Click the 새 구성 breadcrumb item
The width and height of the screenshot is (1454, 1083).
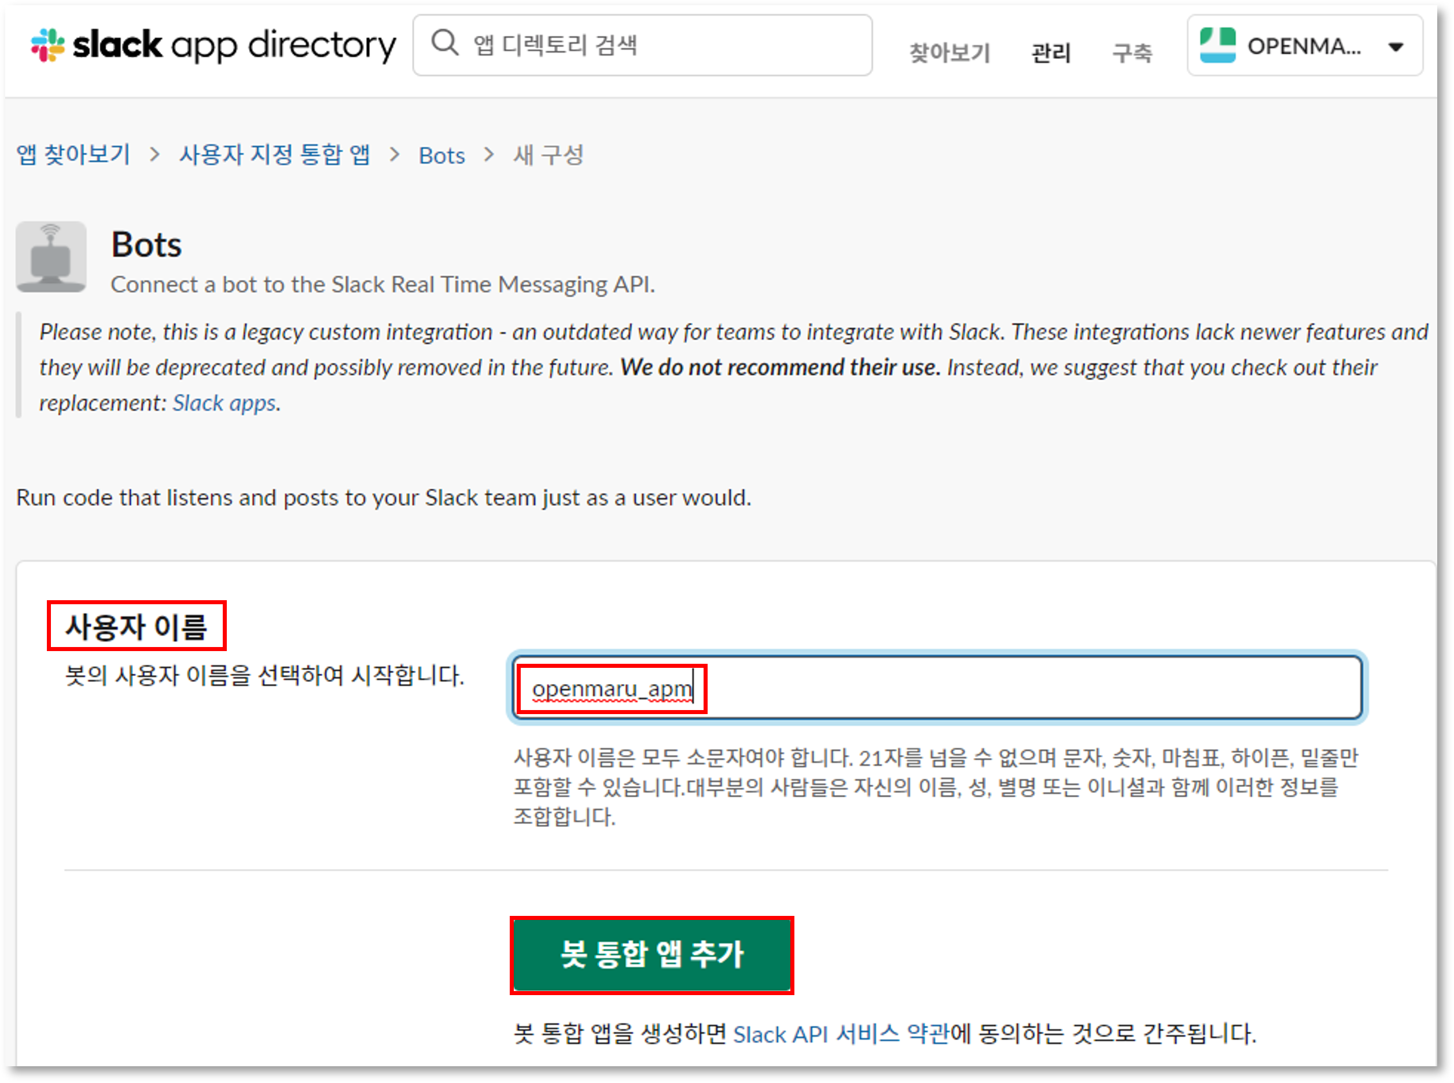[x=549, y=156]
